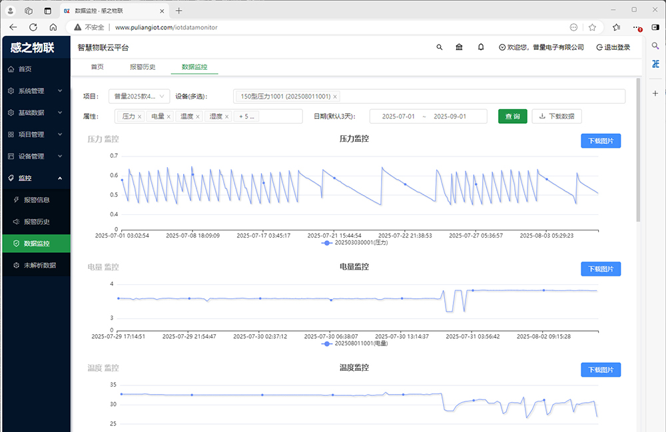
Task: Open 未解析数据 in the sidebar
Action: coord(39,265)
